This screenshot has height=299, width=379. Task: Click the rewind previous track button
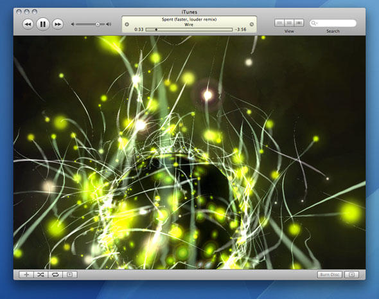click(x=28, y=24)
